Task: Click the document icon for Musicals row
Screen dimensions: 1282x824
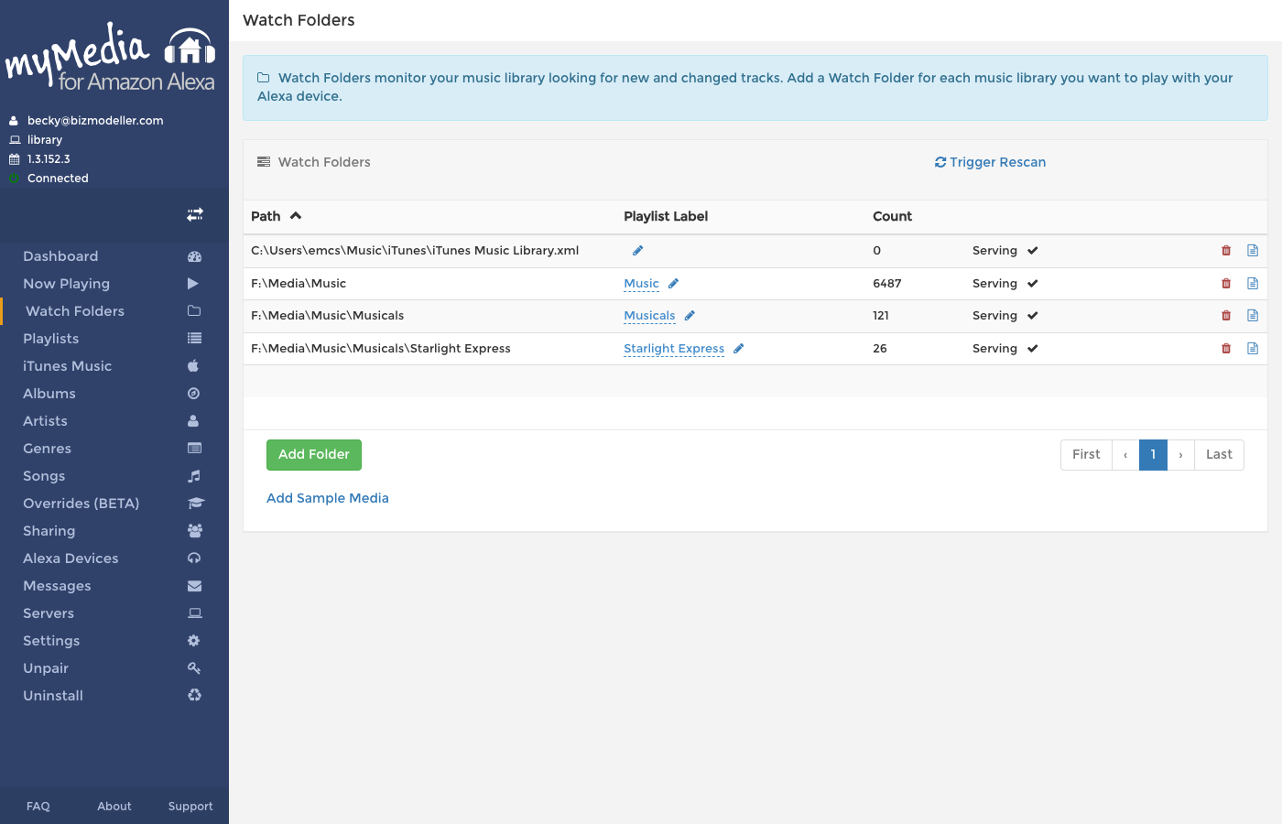Action: point(1253,316)
